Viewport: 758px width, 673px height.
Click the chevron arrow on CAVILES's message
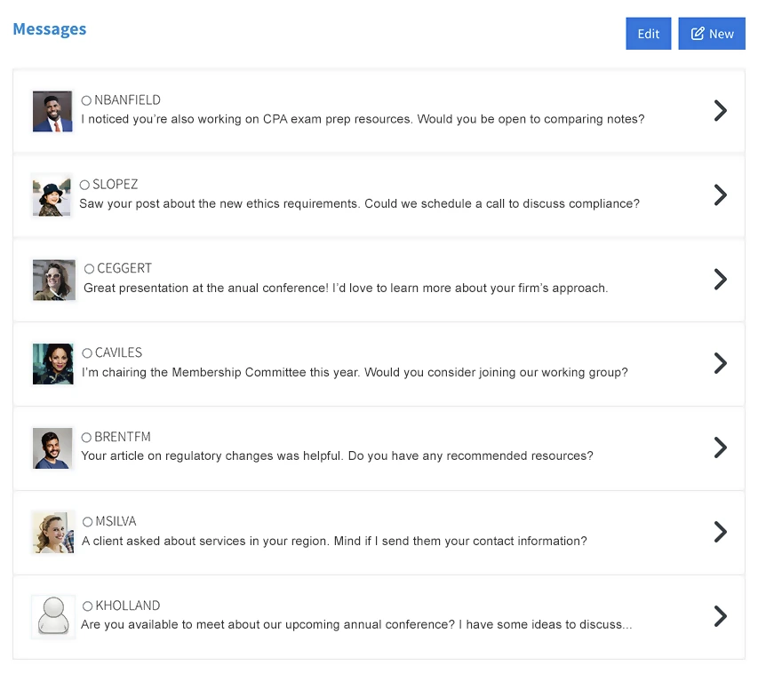point(720,363)
